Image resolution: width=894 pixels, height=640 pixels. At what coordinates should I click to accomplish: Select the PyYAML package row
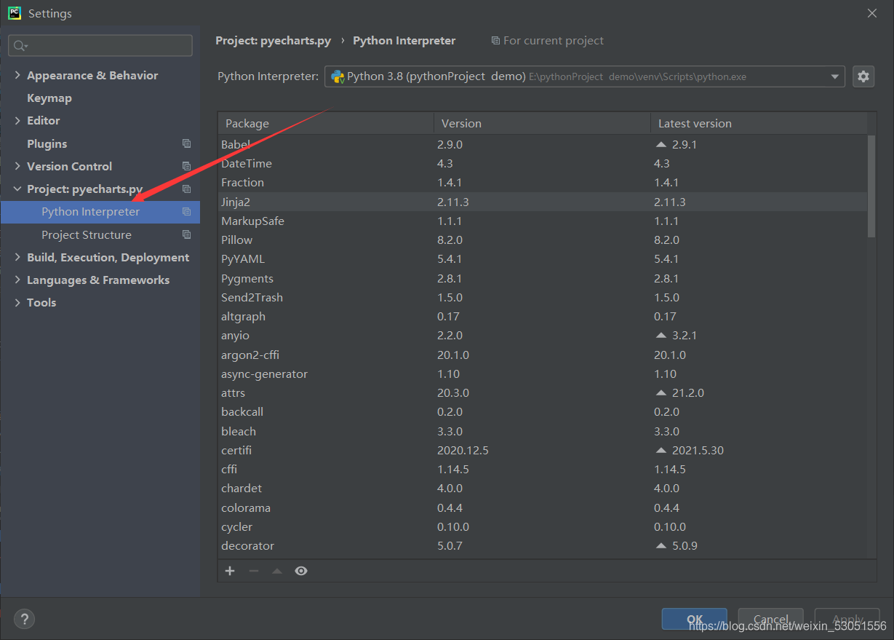(x=543, y=259)
